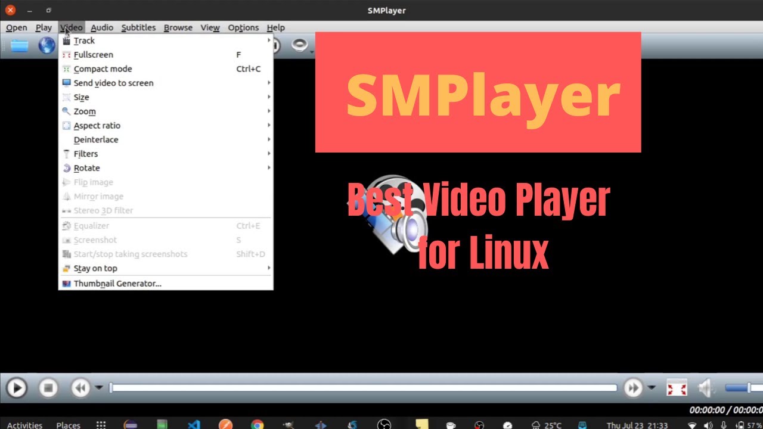Click the seek bar timeline
This screenshot has height=429, width=763.
(x=364, y=388)
